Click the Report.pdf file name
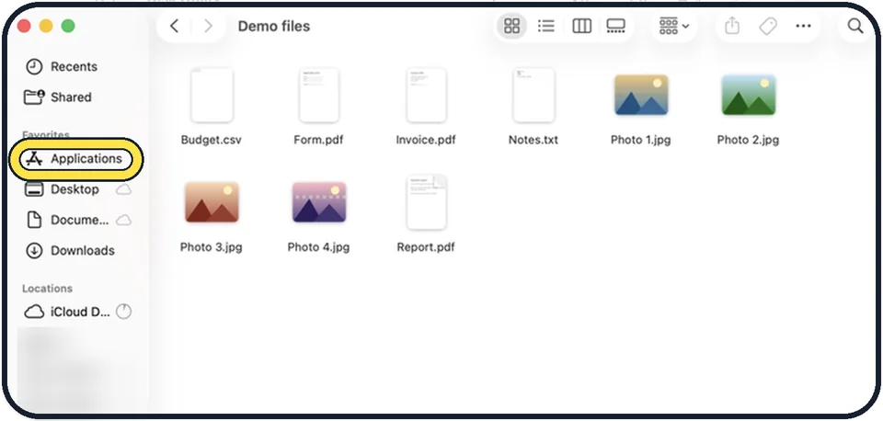This screenshot has width=883, height=421. 426,247
